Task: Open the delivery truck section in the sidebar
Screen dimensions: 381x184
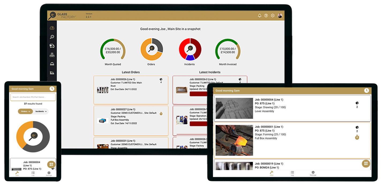Action: click(x=52, y=46)
